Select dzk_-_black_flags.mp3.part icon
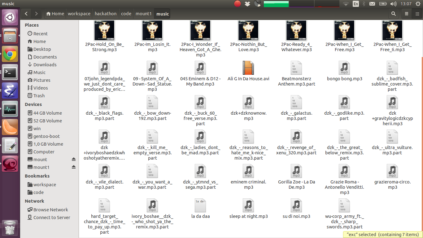The width and height of the screenshot is (423, 238). coord(104,102)
